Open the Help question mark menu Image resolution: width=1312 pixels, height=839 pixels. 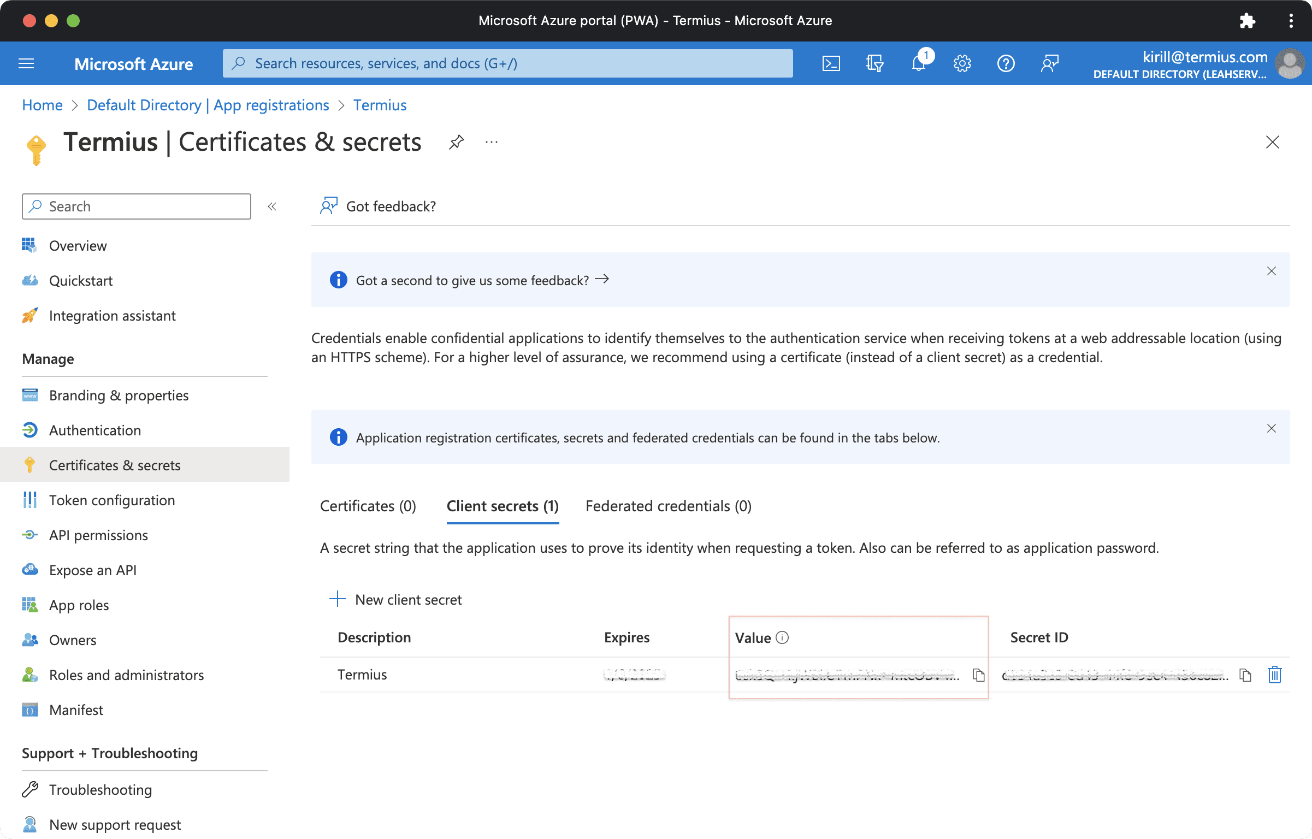(x=1006, y=64)
